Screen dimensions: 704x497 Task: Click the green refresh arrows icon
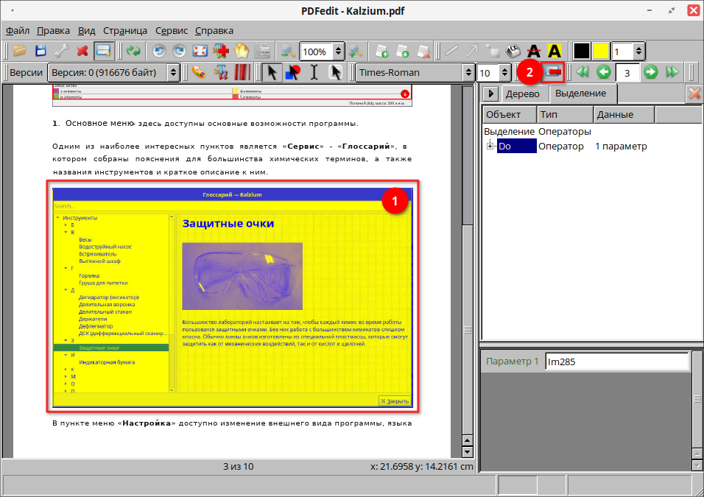click(x=133, y=52)
